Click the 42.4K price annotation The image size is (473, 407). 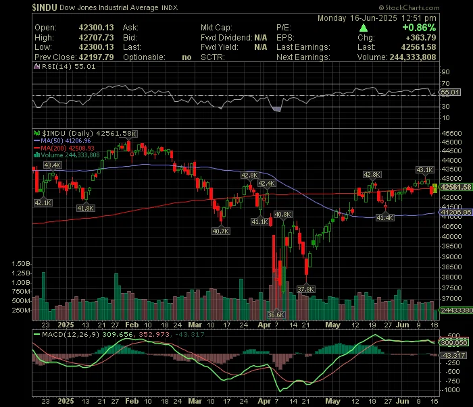tap(267, 184)
